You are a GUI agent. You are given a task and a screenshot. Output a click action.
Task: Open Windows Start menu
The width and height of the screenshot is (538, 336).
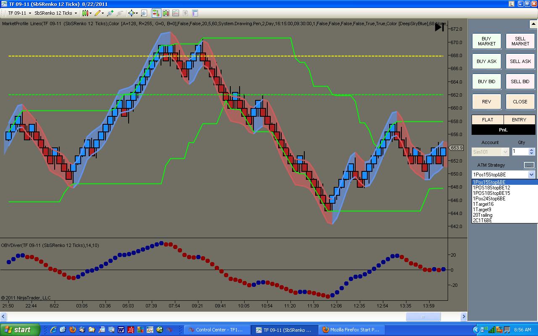click(x=20, y=330)
